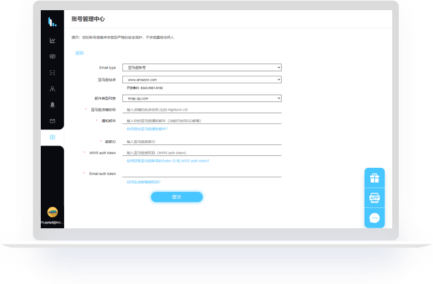433x284 pixels.
Task: Click the developer ID 8343-5081-6182 text
Action: 145,88
